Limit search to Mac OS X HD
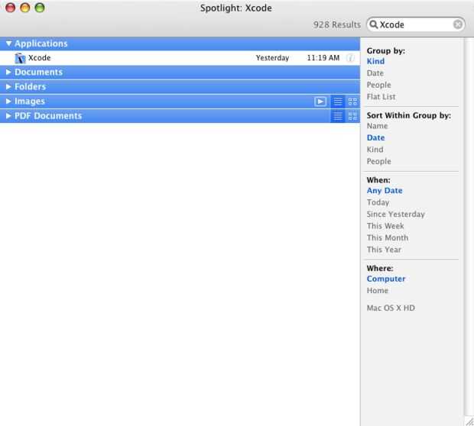This screenshot has width=474, height=426. [391, 308]
